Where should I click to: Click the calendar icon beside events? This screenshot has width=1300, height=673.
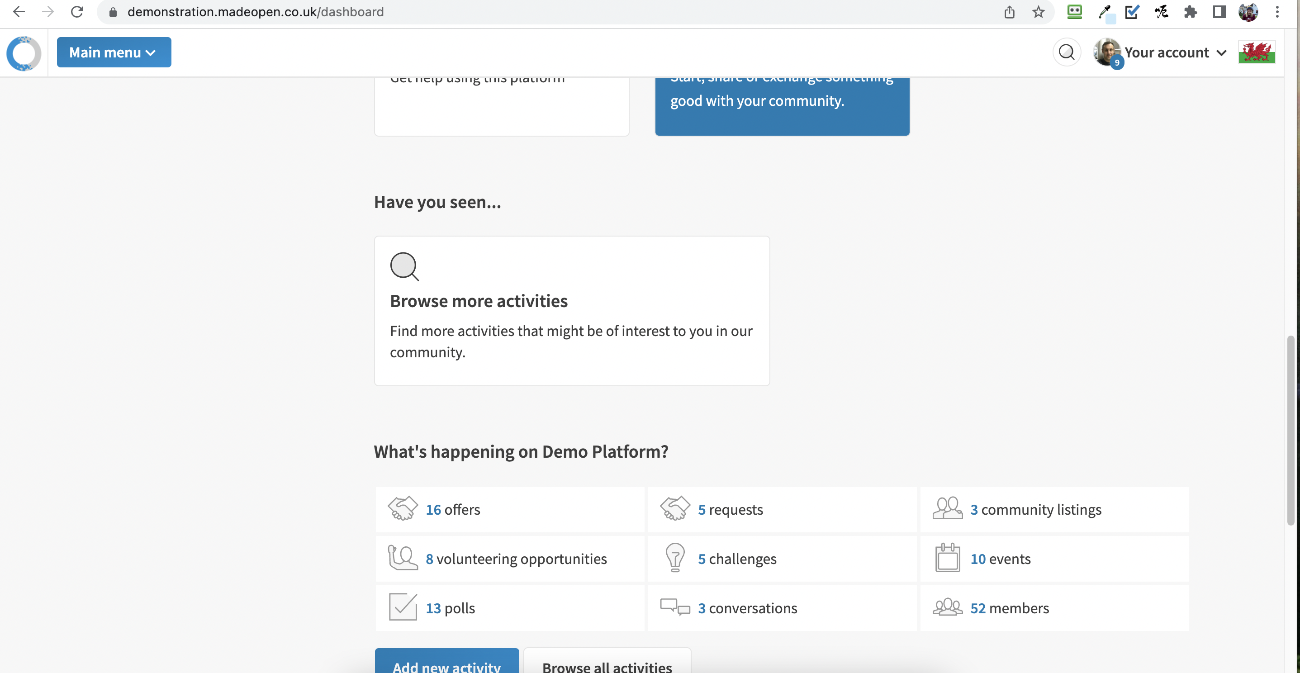pos(947,558)
